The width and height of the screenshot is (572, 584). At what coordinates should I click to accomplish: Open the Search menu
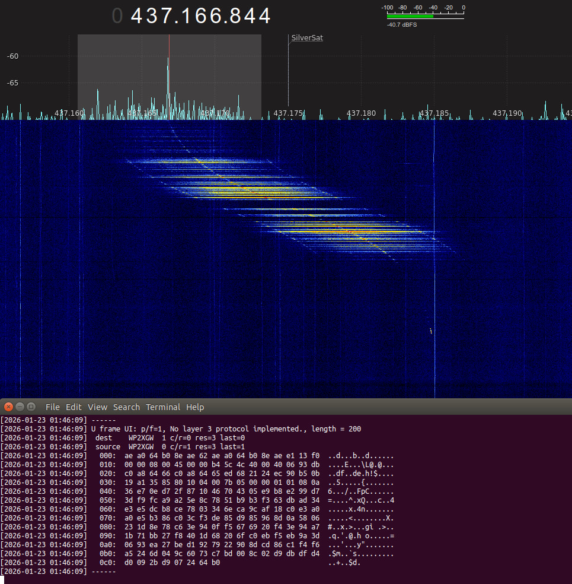[x=126, y=407]
